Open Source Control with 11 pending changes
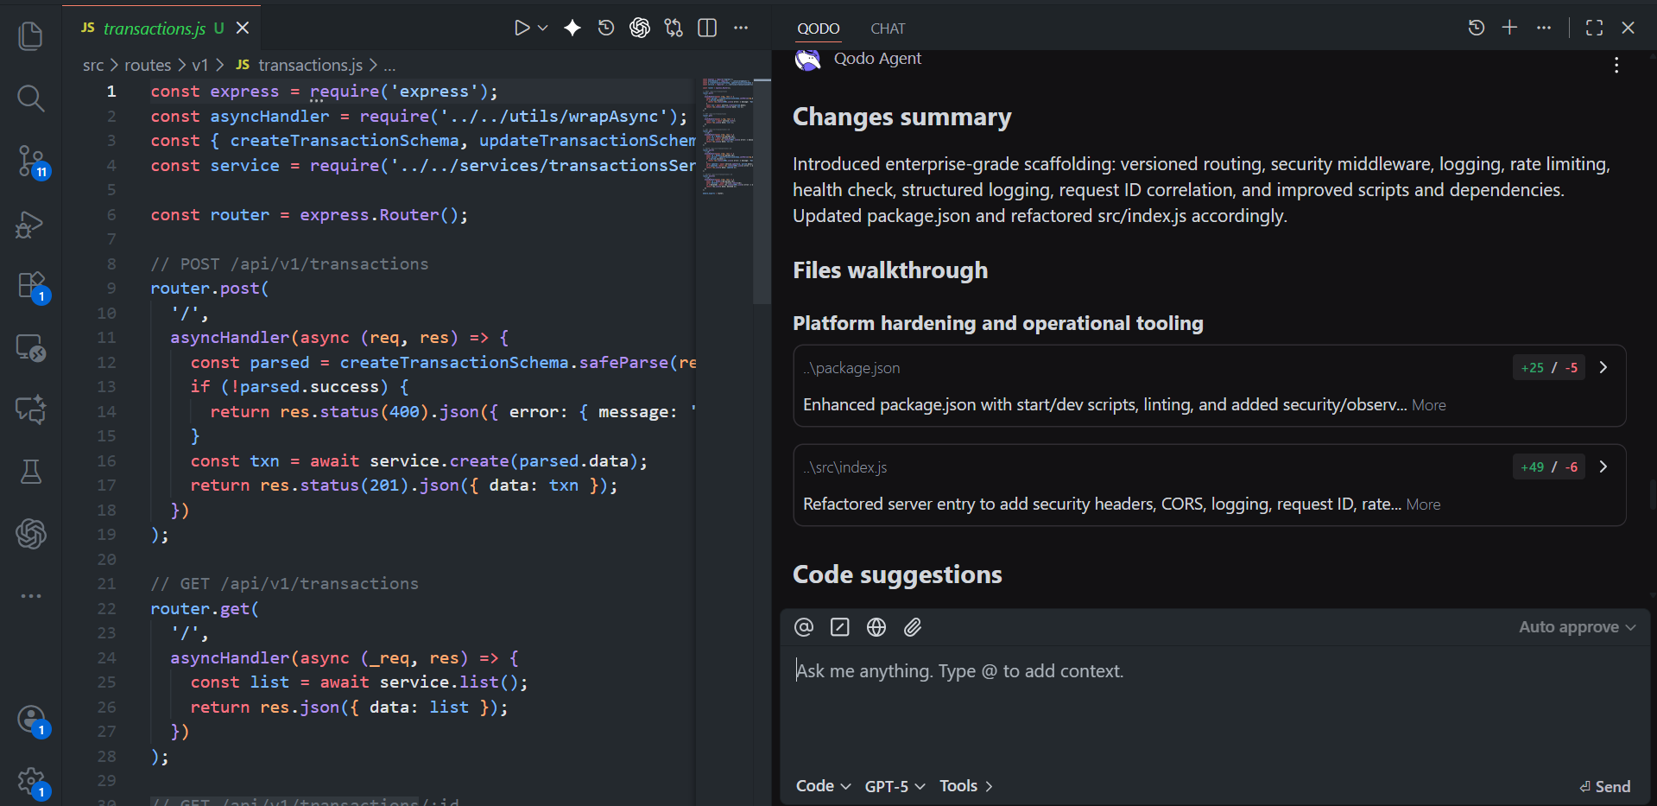1657x806 pixels. (31, 161)
